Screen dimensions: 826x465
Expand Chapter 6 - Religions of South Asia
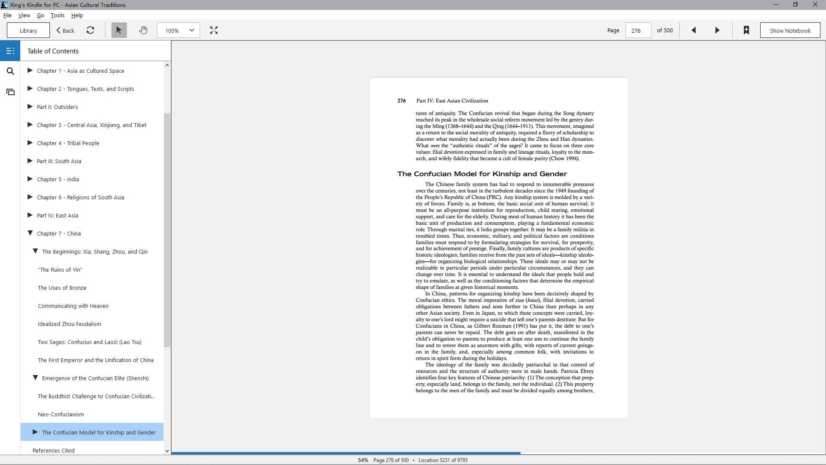pos(30,197)
